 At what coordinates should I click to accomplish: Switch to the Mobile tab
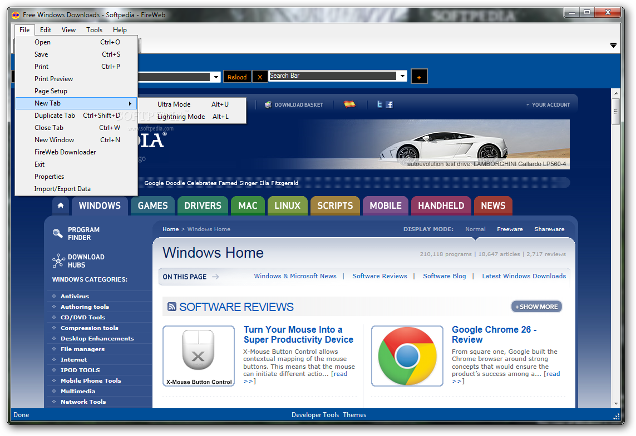coord(386,206)
